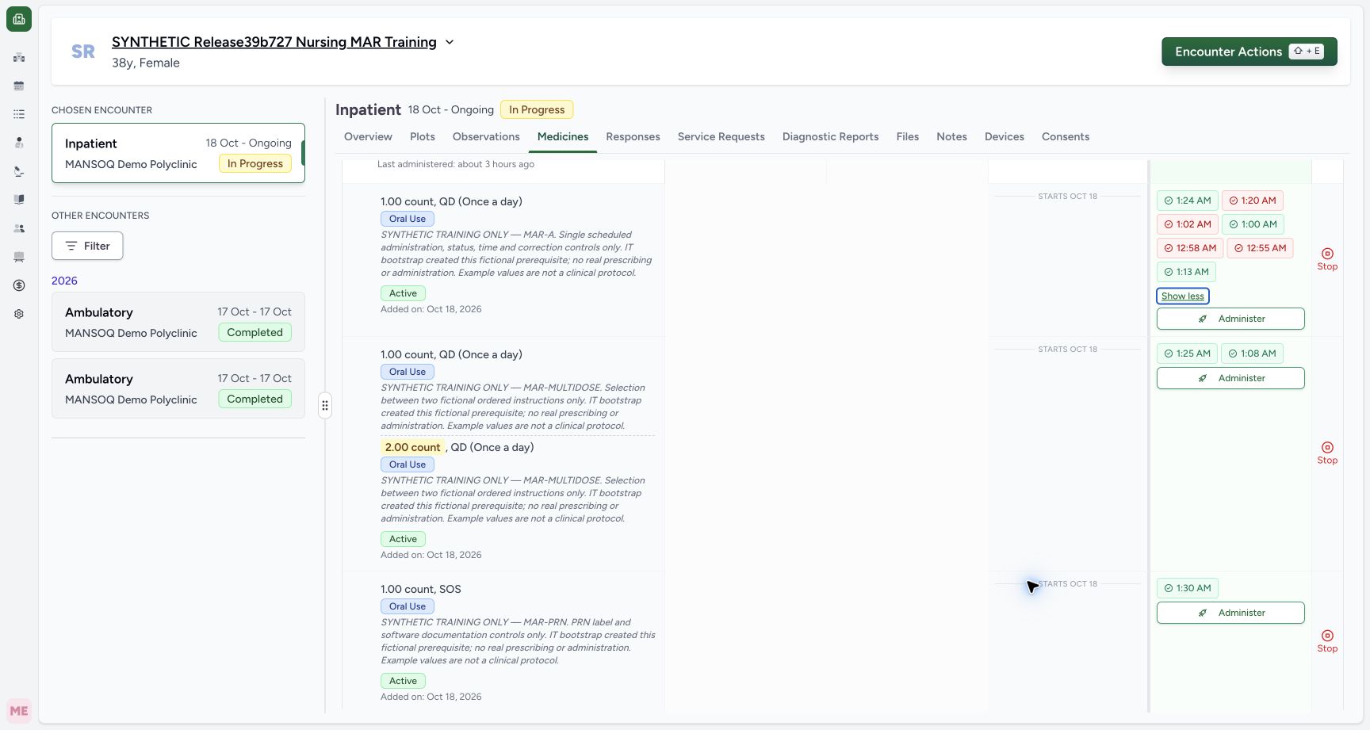Open the facility building icon in sidebar

[19, 57]
